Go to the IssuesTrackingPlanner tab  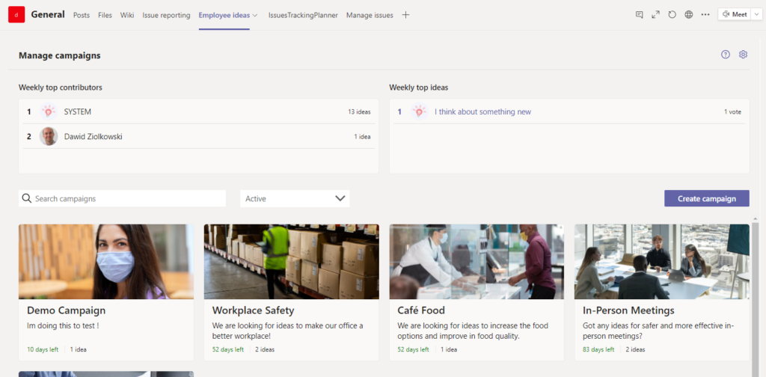[303, 14]
